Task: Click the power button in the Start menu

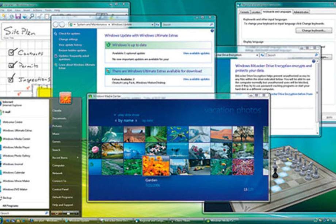Action: [x=56, y=213]
